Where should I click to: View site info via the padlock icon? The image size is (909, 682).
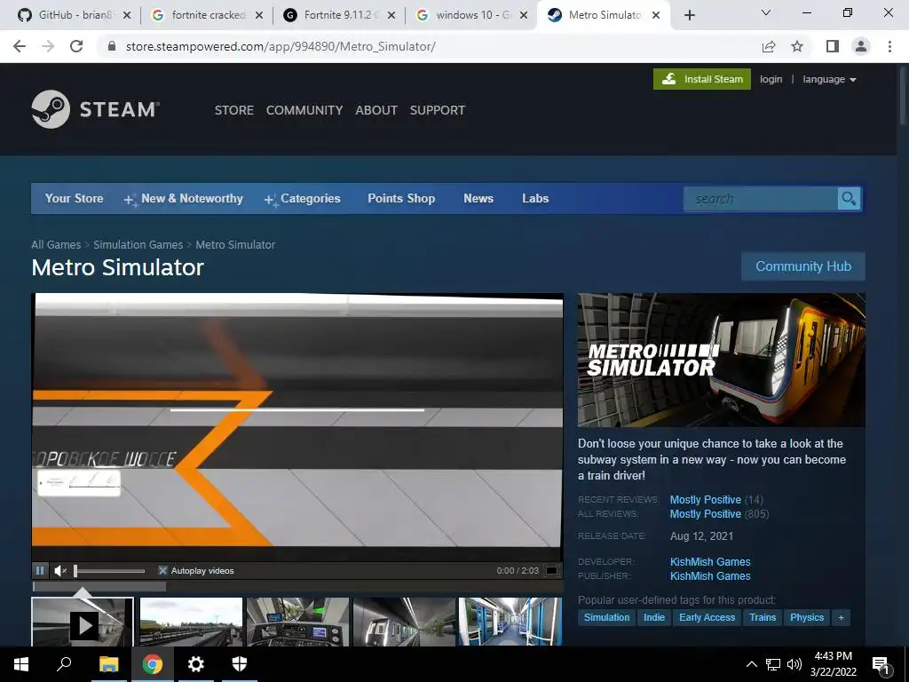click(112, 46)
